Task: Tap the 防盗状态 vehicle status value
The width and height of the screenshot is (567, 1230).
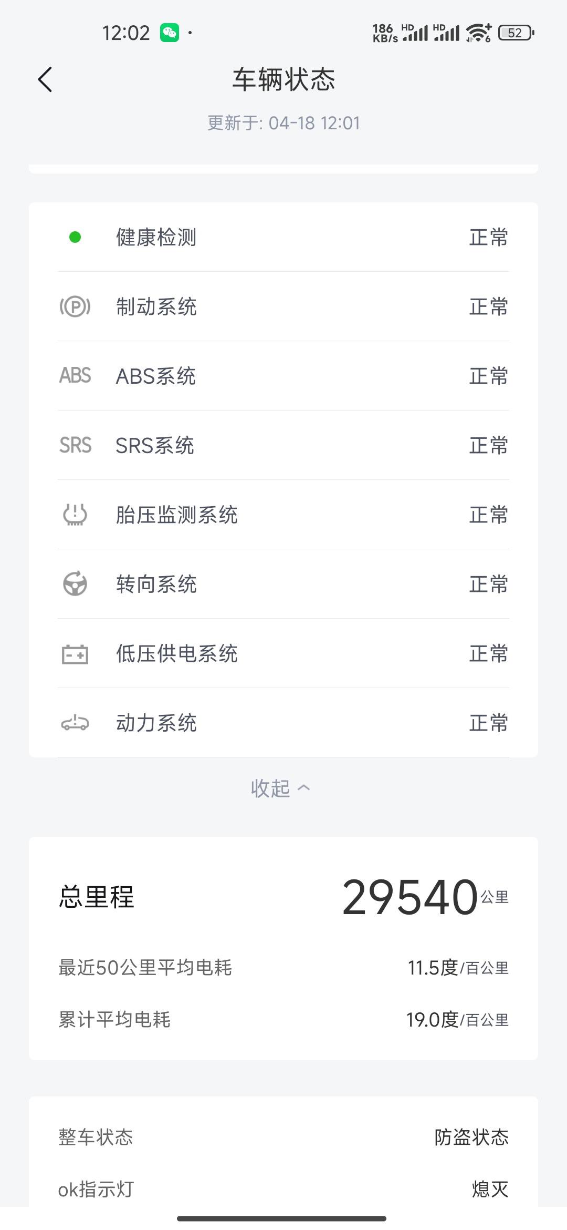Action: coord(471,1137)
